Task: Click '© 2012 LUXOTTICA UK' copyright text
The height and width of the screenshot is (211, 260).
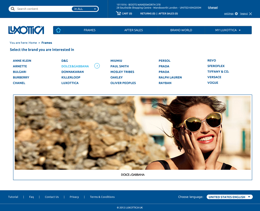Action: [x=130, y=208]
